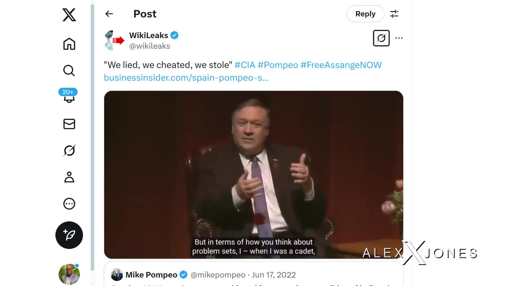The width and height of the screenshot is (509, 286).
Task: Click the Reply button
Action: click(x=365, y=14)
